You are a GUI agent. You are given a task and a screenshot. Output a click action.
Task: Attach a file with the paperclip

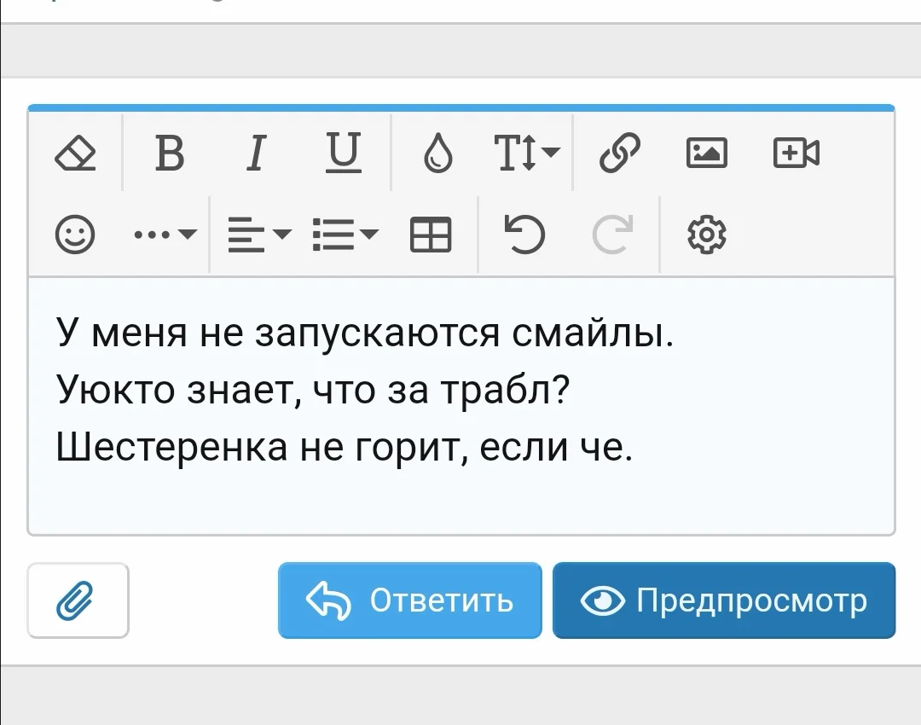click(x=78, y=600)
